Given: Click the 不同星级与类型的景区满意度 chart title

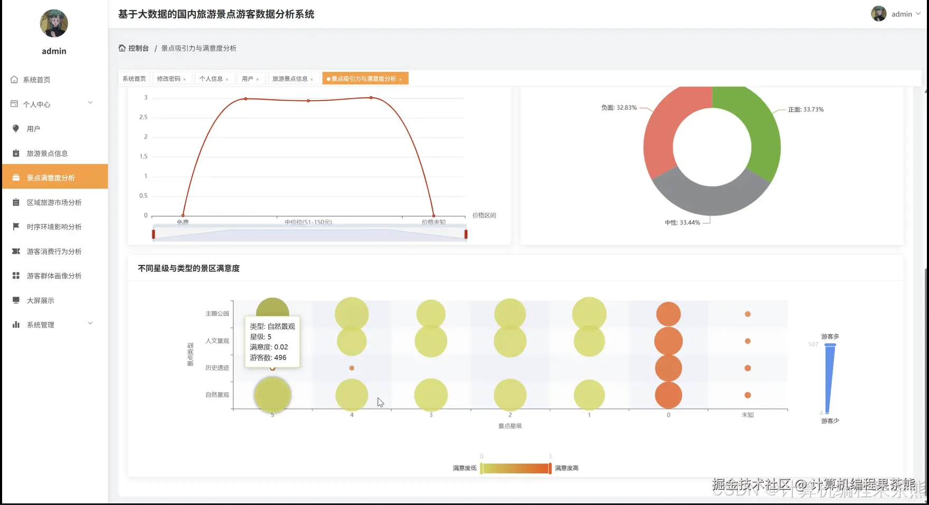Looking at the screenshot, I should (188, 268).
